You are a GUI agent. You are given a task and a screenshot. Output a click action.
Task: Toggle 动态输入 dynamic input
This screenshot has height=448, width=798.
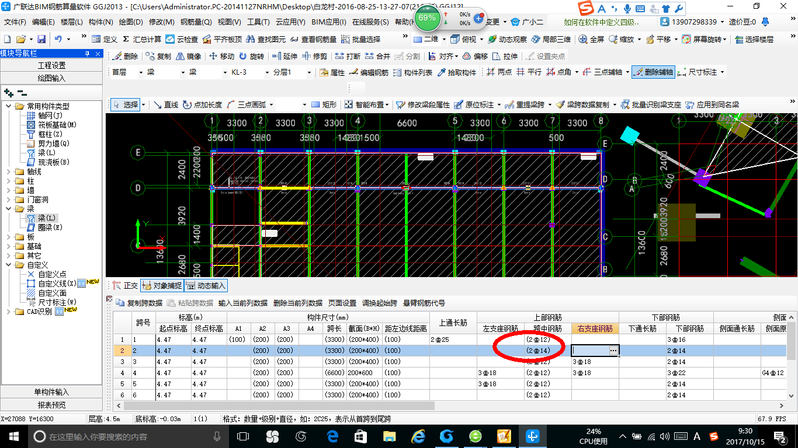(206, 286)
